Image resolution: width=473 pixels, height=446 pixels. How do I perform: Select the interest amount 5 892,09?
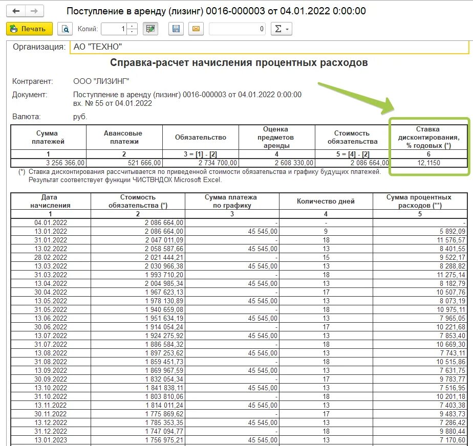click(420, 231)
